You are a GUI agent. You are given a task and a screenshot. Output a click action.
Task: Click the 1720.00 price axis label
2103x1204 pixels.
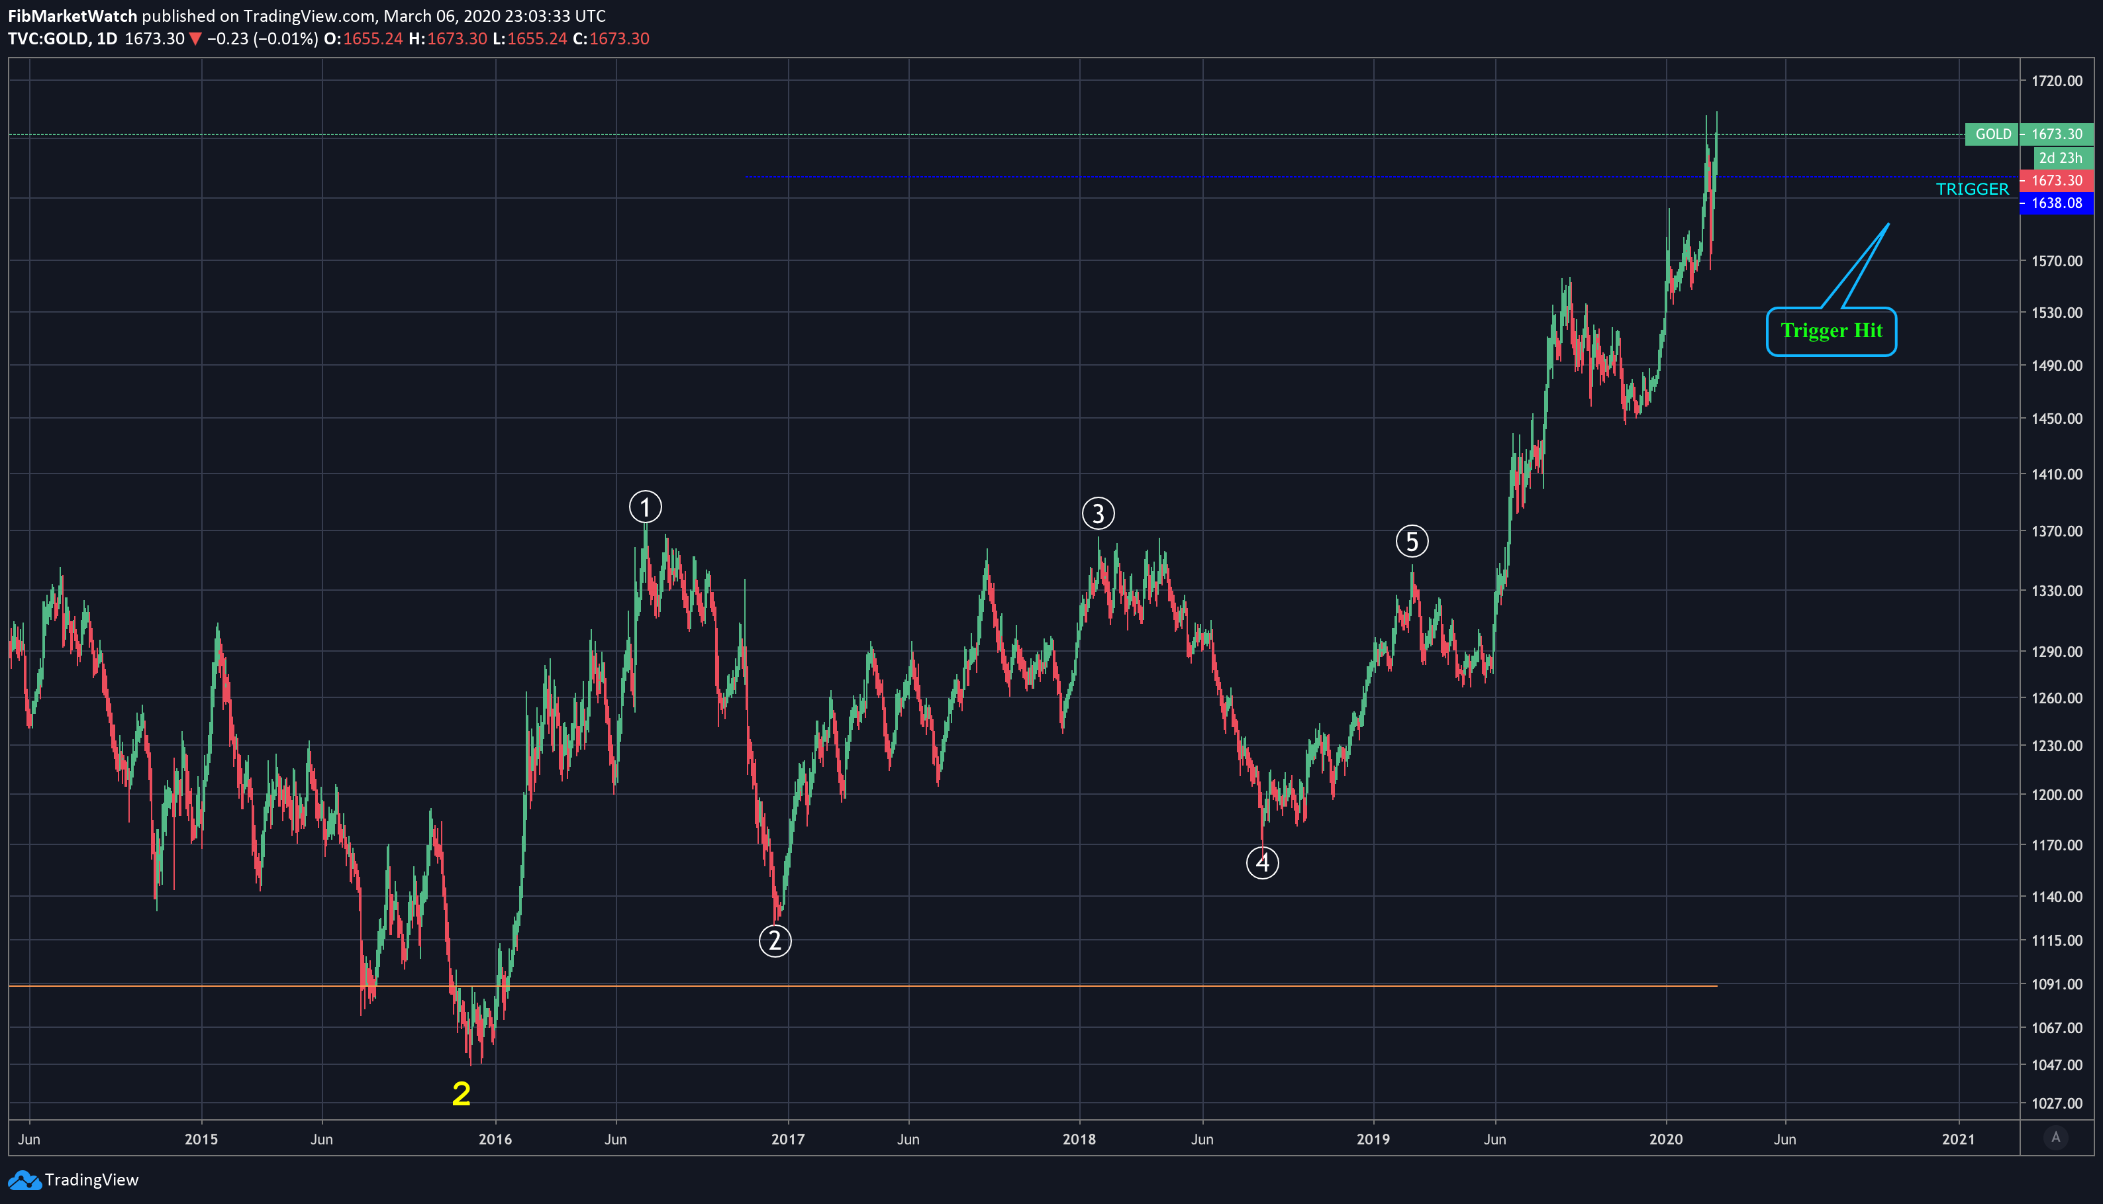pos(2057,81)
